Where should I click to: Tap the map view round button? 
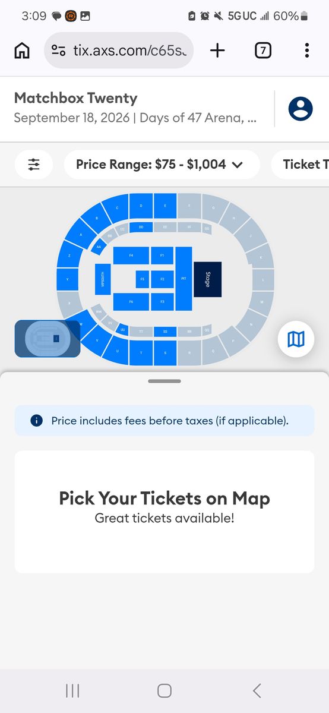point(296,339)
